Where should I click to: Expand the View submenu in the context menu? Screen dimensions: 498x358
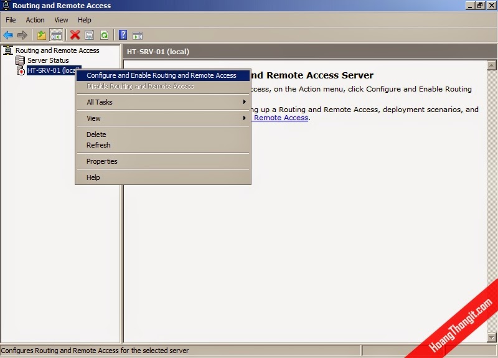(x=163, y=118)
